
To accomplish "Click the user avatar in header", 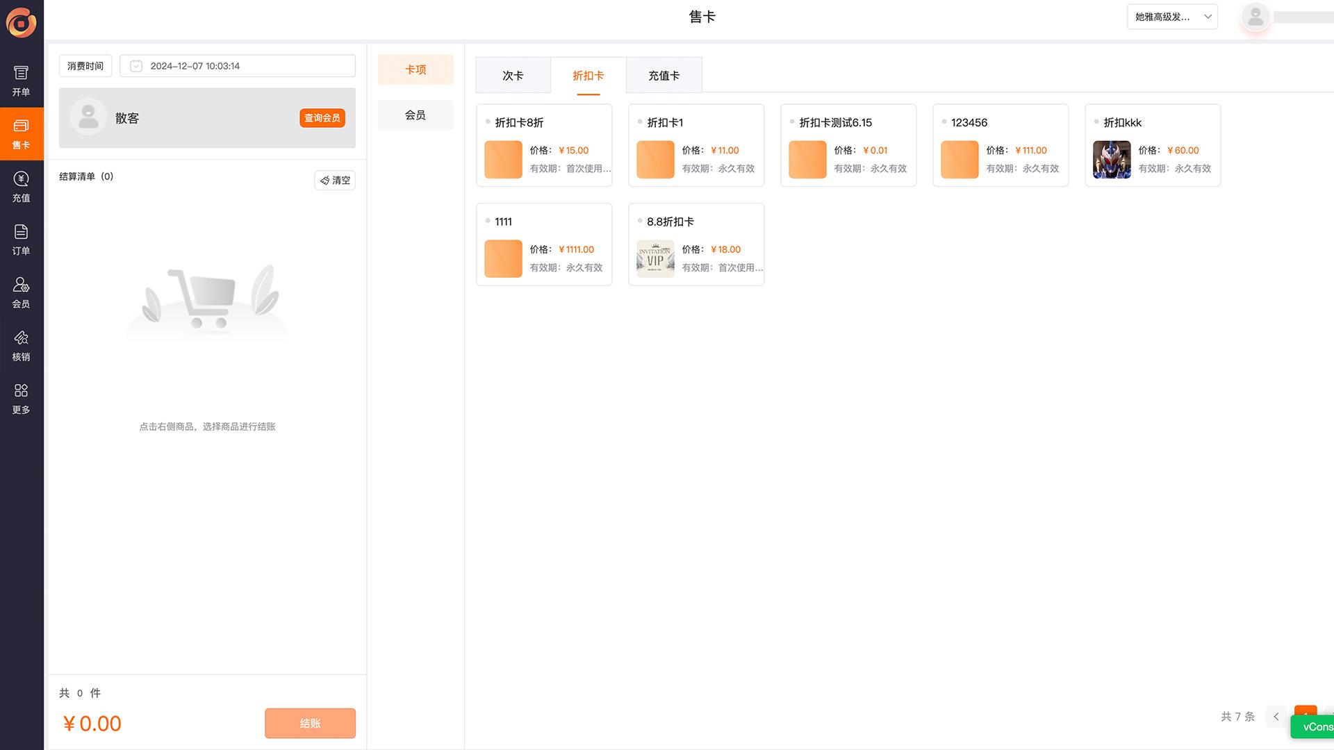I will coord(1255,17).
